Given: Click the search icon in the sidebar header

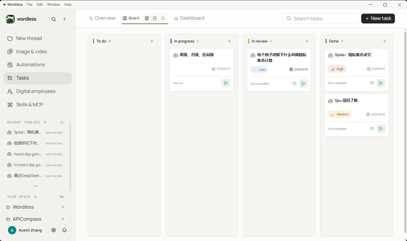Looking at the screenshot, I should point(54,19).
